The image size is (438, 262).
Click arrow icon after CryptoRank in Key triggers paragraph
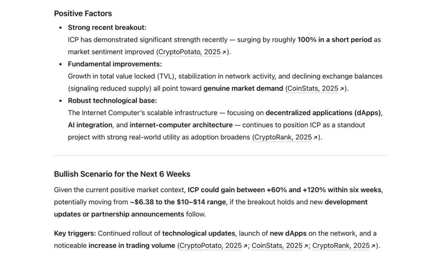373,246
